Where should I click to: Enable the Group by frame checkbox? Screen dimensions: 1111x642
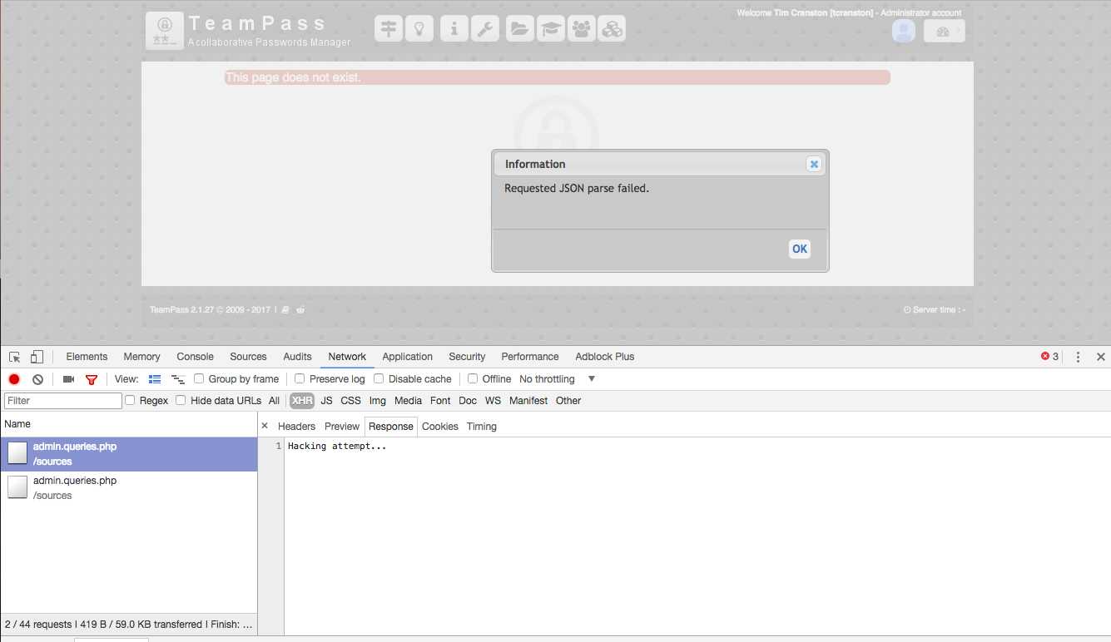(x=199, y=379)
